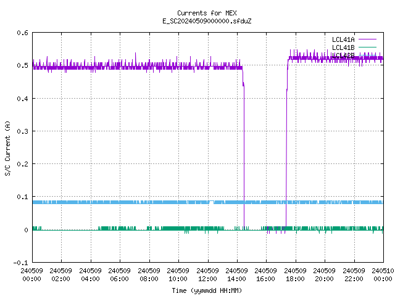
Task: Click the green LCL41B legend line sample
Action: pyautogui.click(x=368, y=47)
